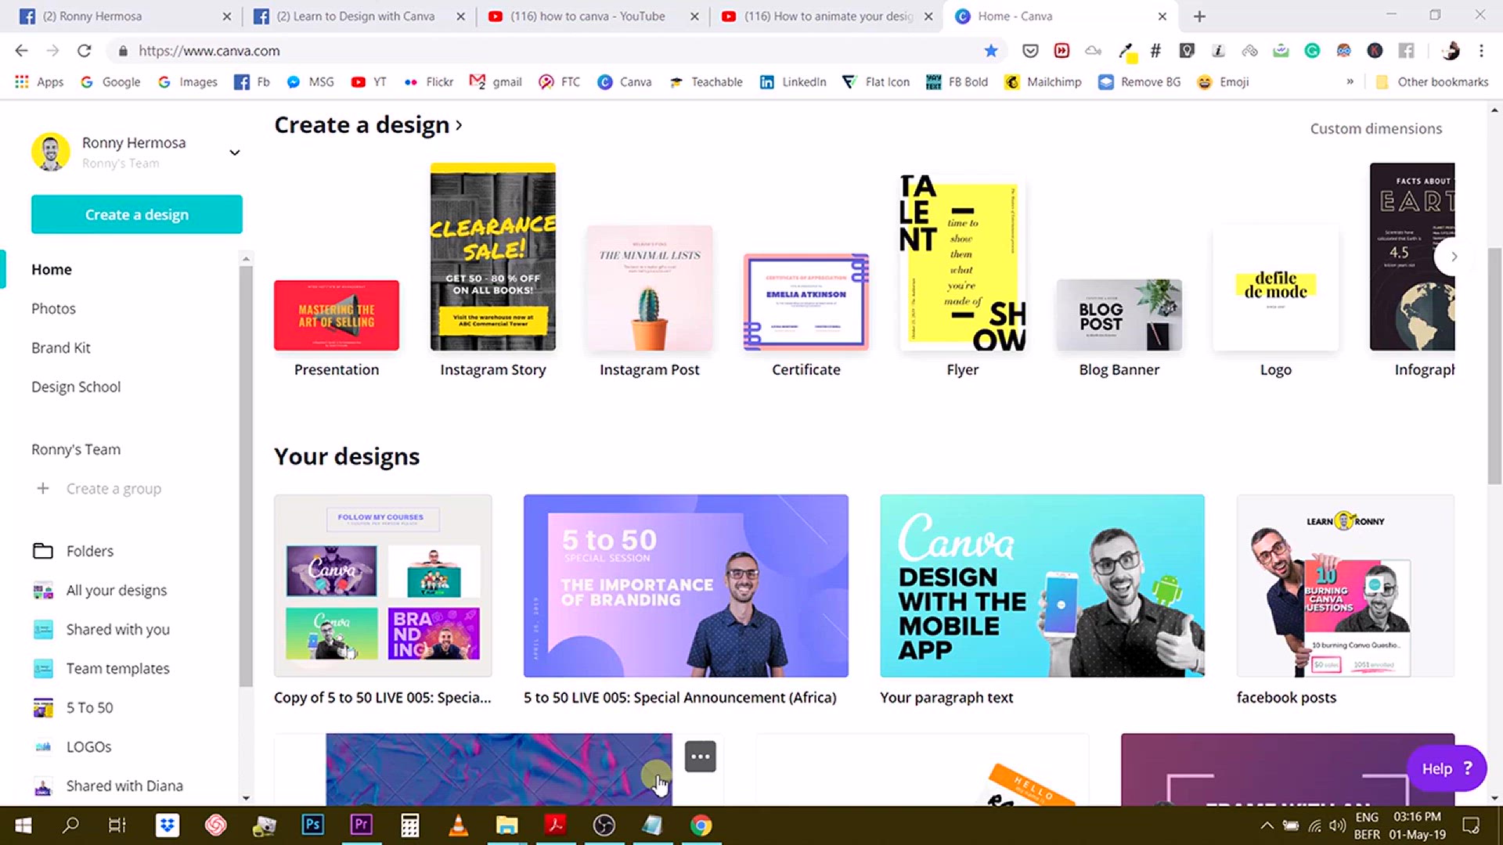This screenshot has width=1503, height=845.
Task: Open Photoshop from the taskbar
Action: click(312, 825)
